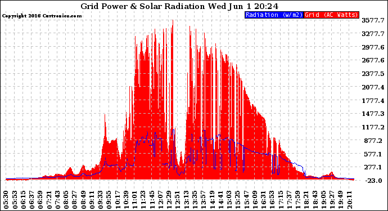This screenshot has width=388, height=211.
Task: Click the x-axis time label 19:49
Action: tap(341, 200)
